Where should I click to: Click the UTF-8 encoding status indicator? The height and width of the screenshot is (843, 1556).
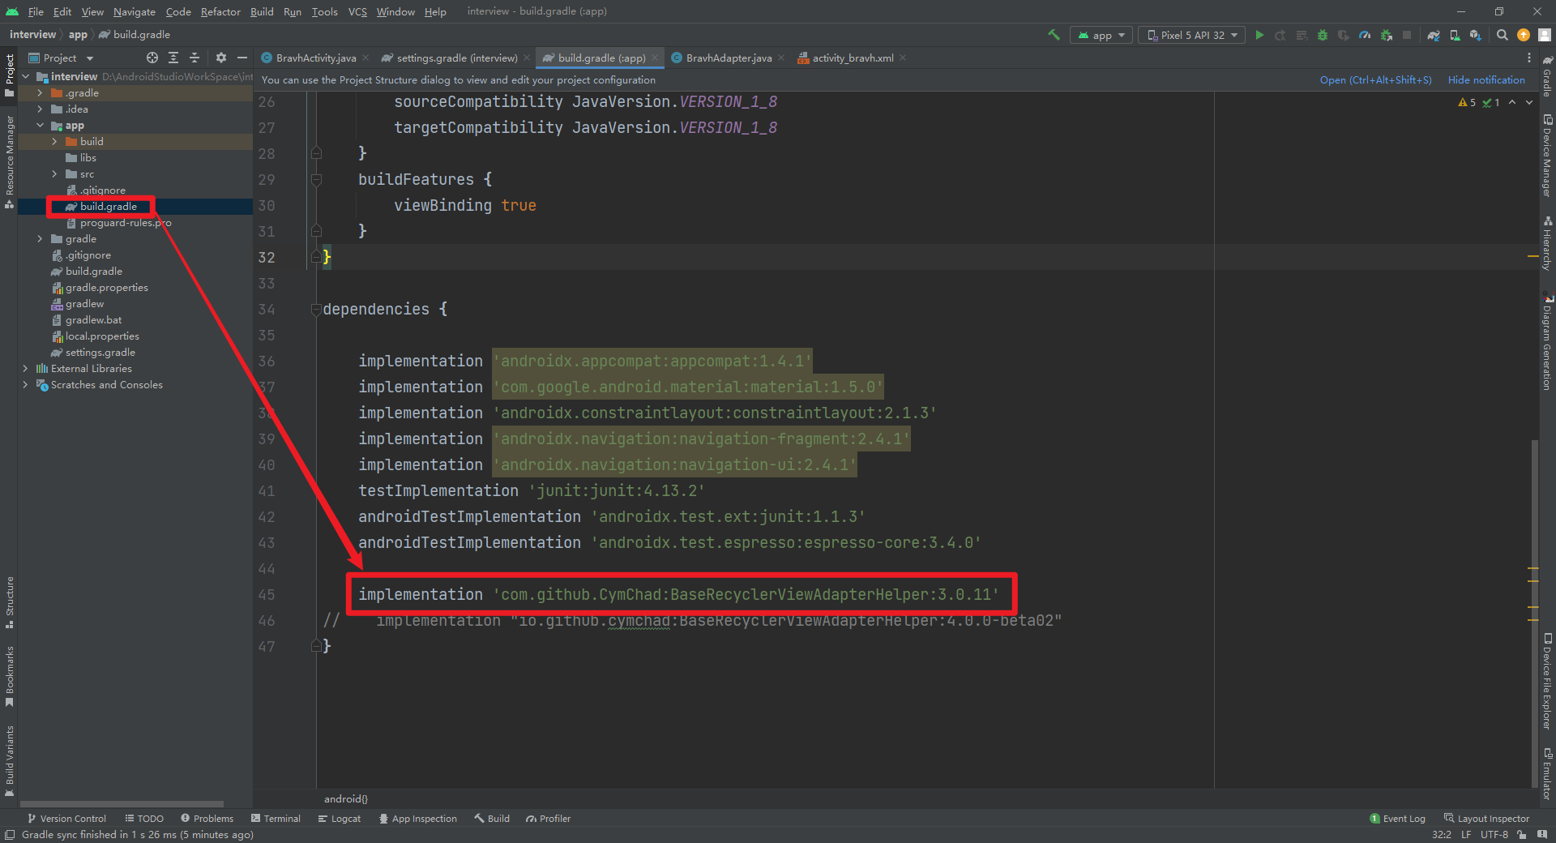click(x=1494, y=835)
